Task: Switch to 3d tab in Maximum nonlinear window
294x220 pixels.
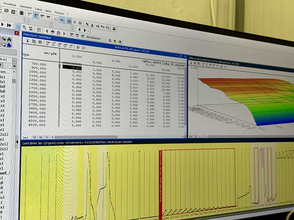Action: pyautogui.click(x=40, y=137)
